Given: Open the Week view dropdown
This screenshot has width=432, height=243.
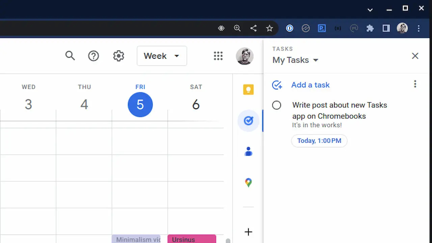Looking at the screenshot, I should pyautogui.click(x=162, y=56).
